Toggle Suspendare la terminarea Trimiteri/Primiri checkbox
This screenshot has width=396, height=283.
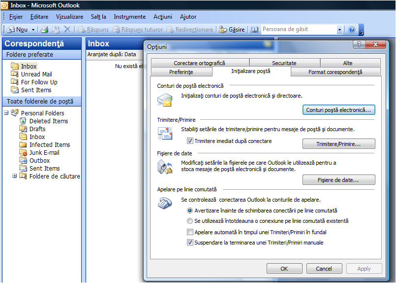click(190, 242)
